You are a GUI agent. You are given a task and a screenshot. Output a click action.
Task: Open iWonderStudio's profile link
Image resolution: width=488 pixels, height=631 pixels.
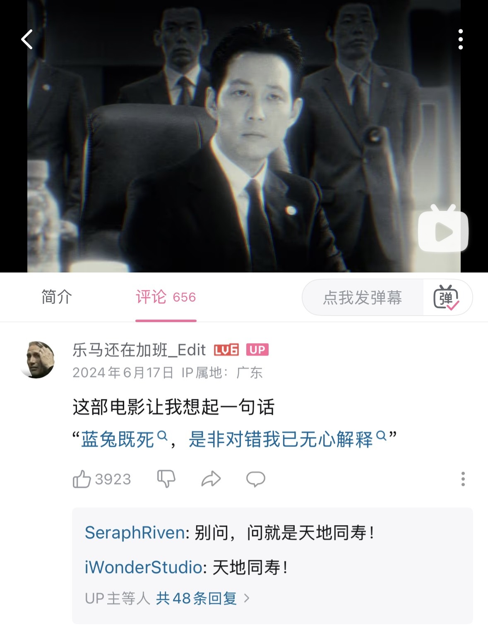(143, 567)
